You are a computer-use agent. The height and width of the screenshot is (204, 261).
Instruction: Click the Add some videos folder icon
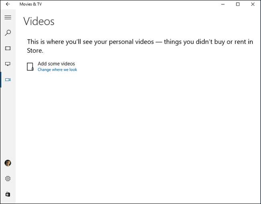pyautogui.click(x=30, y=67)
